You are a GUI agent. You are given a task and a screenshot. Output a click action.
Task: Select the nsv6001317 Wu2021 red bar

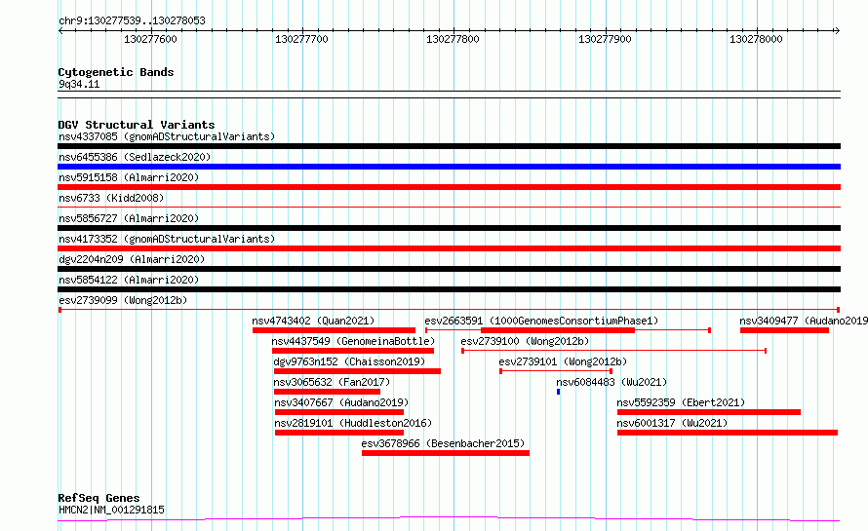click(728, 433)
